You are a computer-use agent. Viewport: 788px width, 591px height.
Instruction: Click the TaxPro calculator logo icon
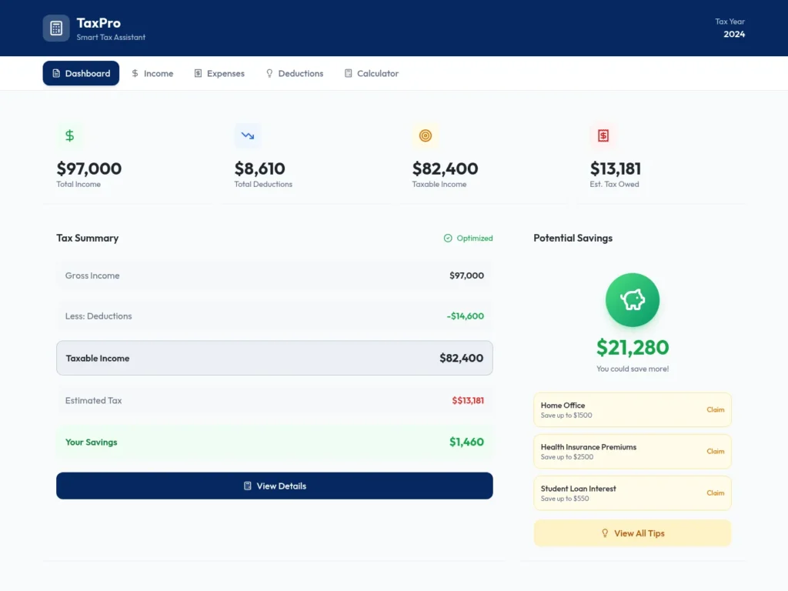[55, 28]
